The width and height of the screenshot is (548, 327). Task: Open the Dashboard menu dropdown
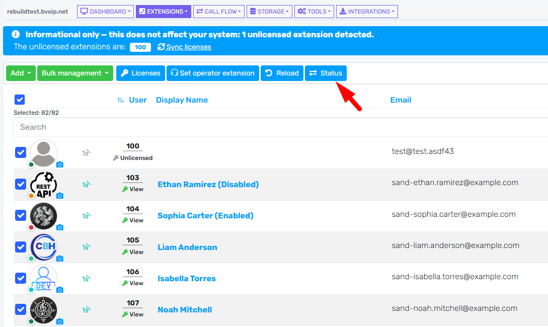tap(105, 12)
